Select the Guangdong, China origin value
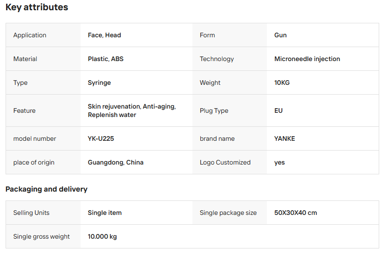Image resolution: width=382 pixels, height=255 pixels. click(116, 163)
